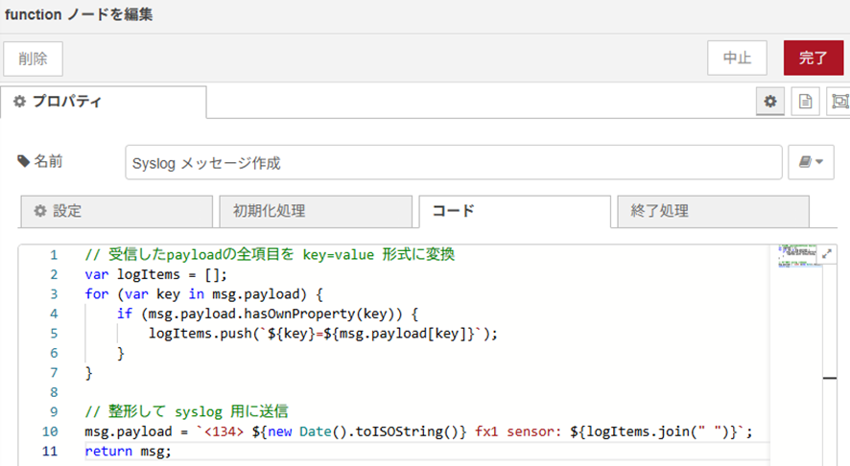
Task: Place cursor on line 11 return msg
Action: (128, 451)
